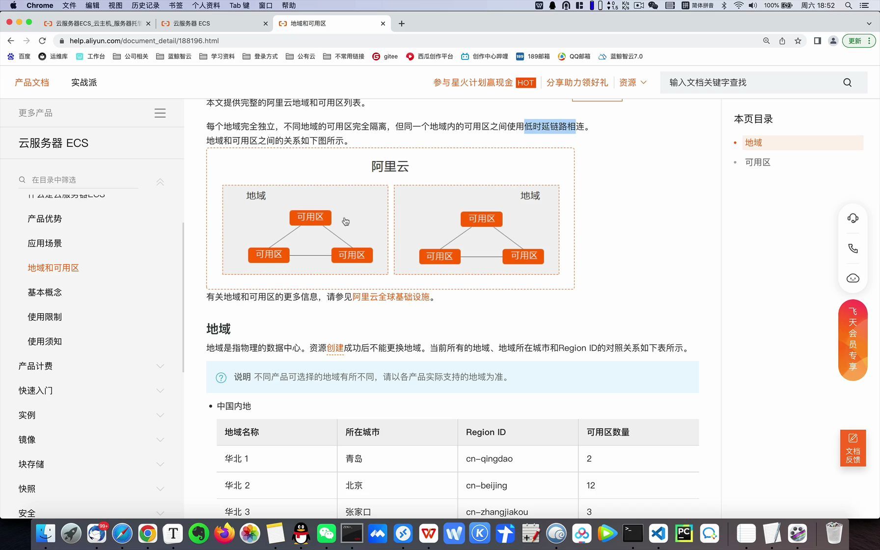Open the 资源 dropdown in header

632,82
